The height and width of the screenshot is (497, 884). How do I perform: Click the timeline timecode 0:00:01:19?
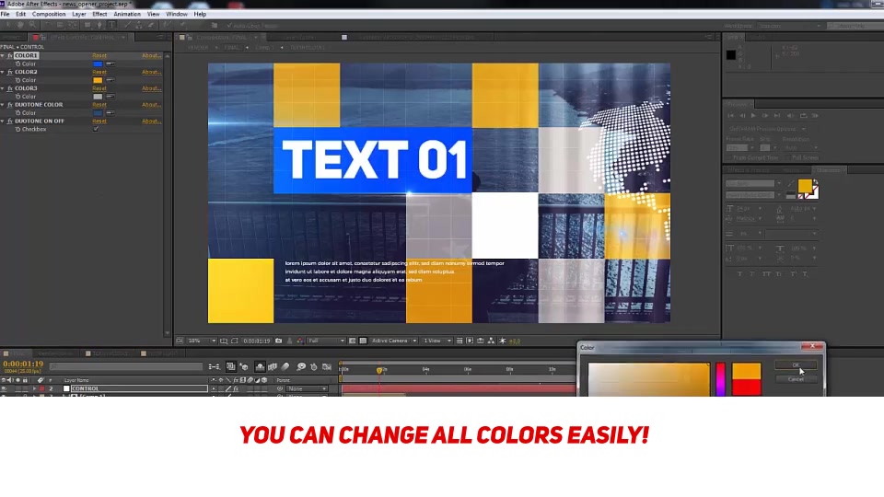[23, 364]
